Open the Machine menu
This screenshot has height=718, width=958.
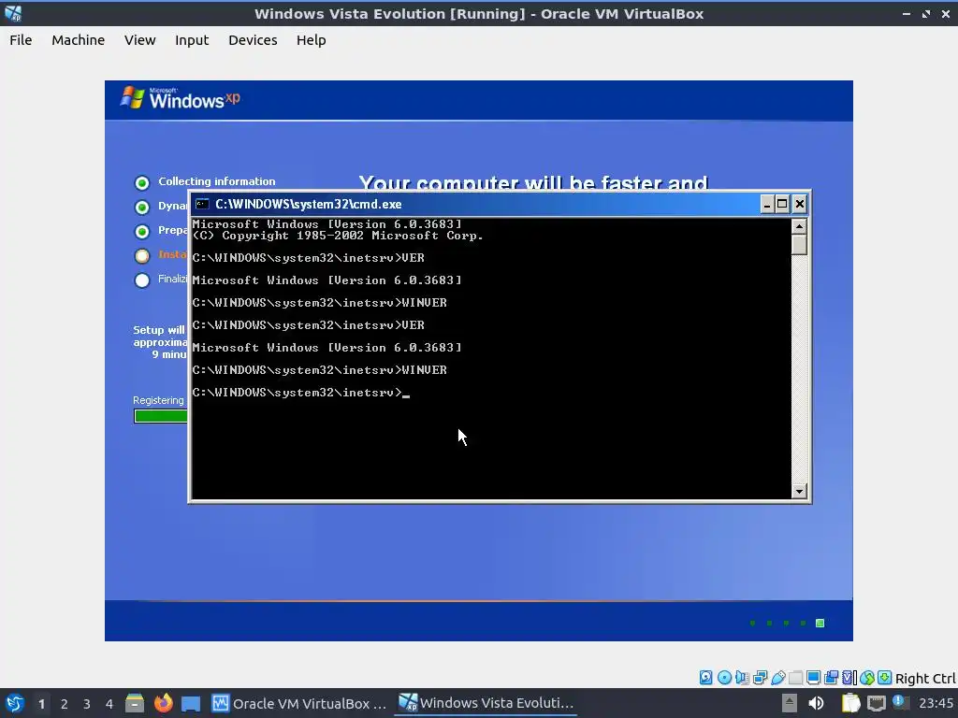click(79, 39)
